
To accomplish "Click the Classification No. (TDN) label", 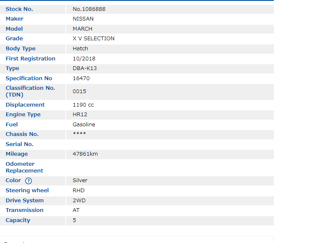I will [30, 91].
